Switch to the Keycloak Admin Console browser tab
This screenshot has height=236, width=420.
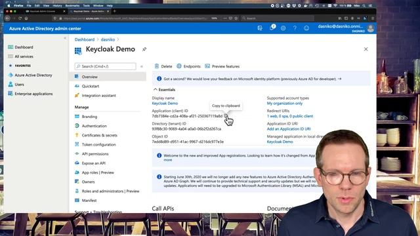(45, 11)
